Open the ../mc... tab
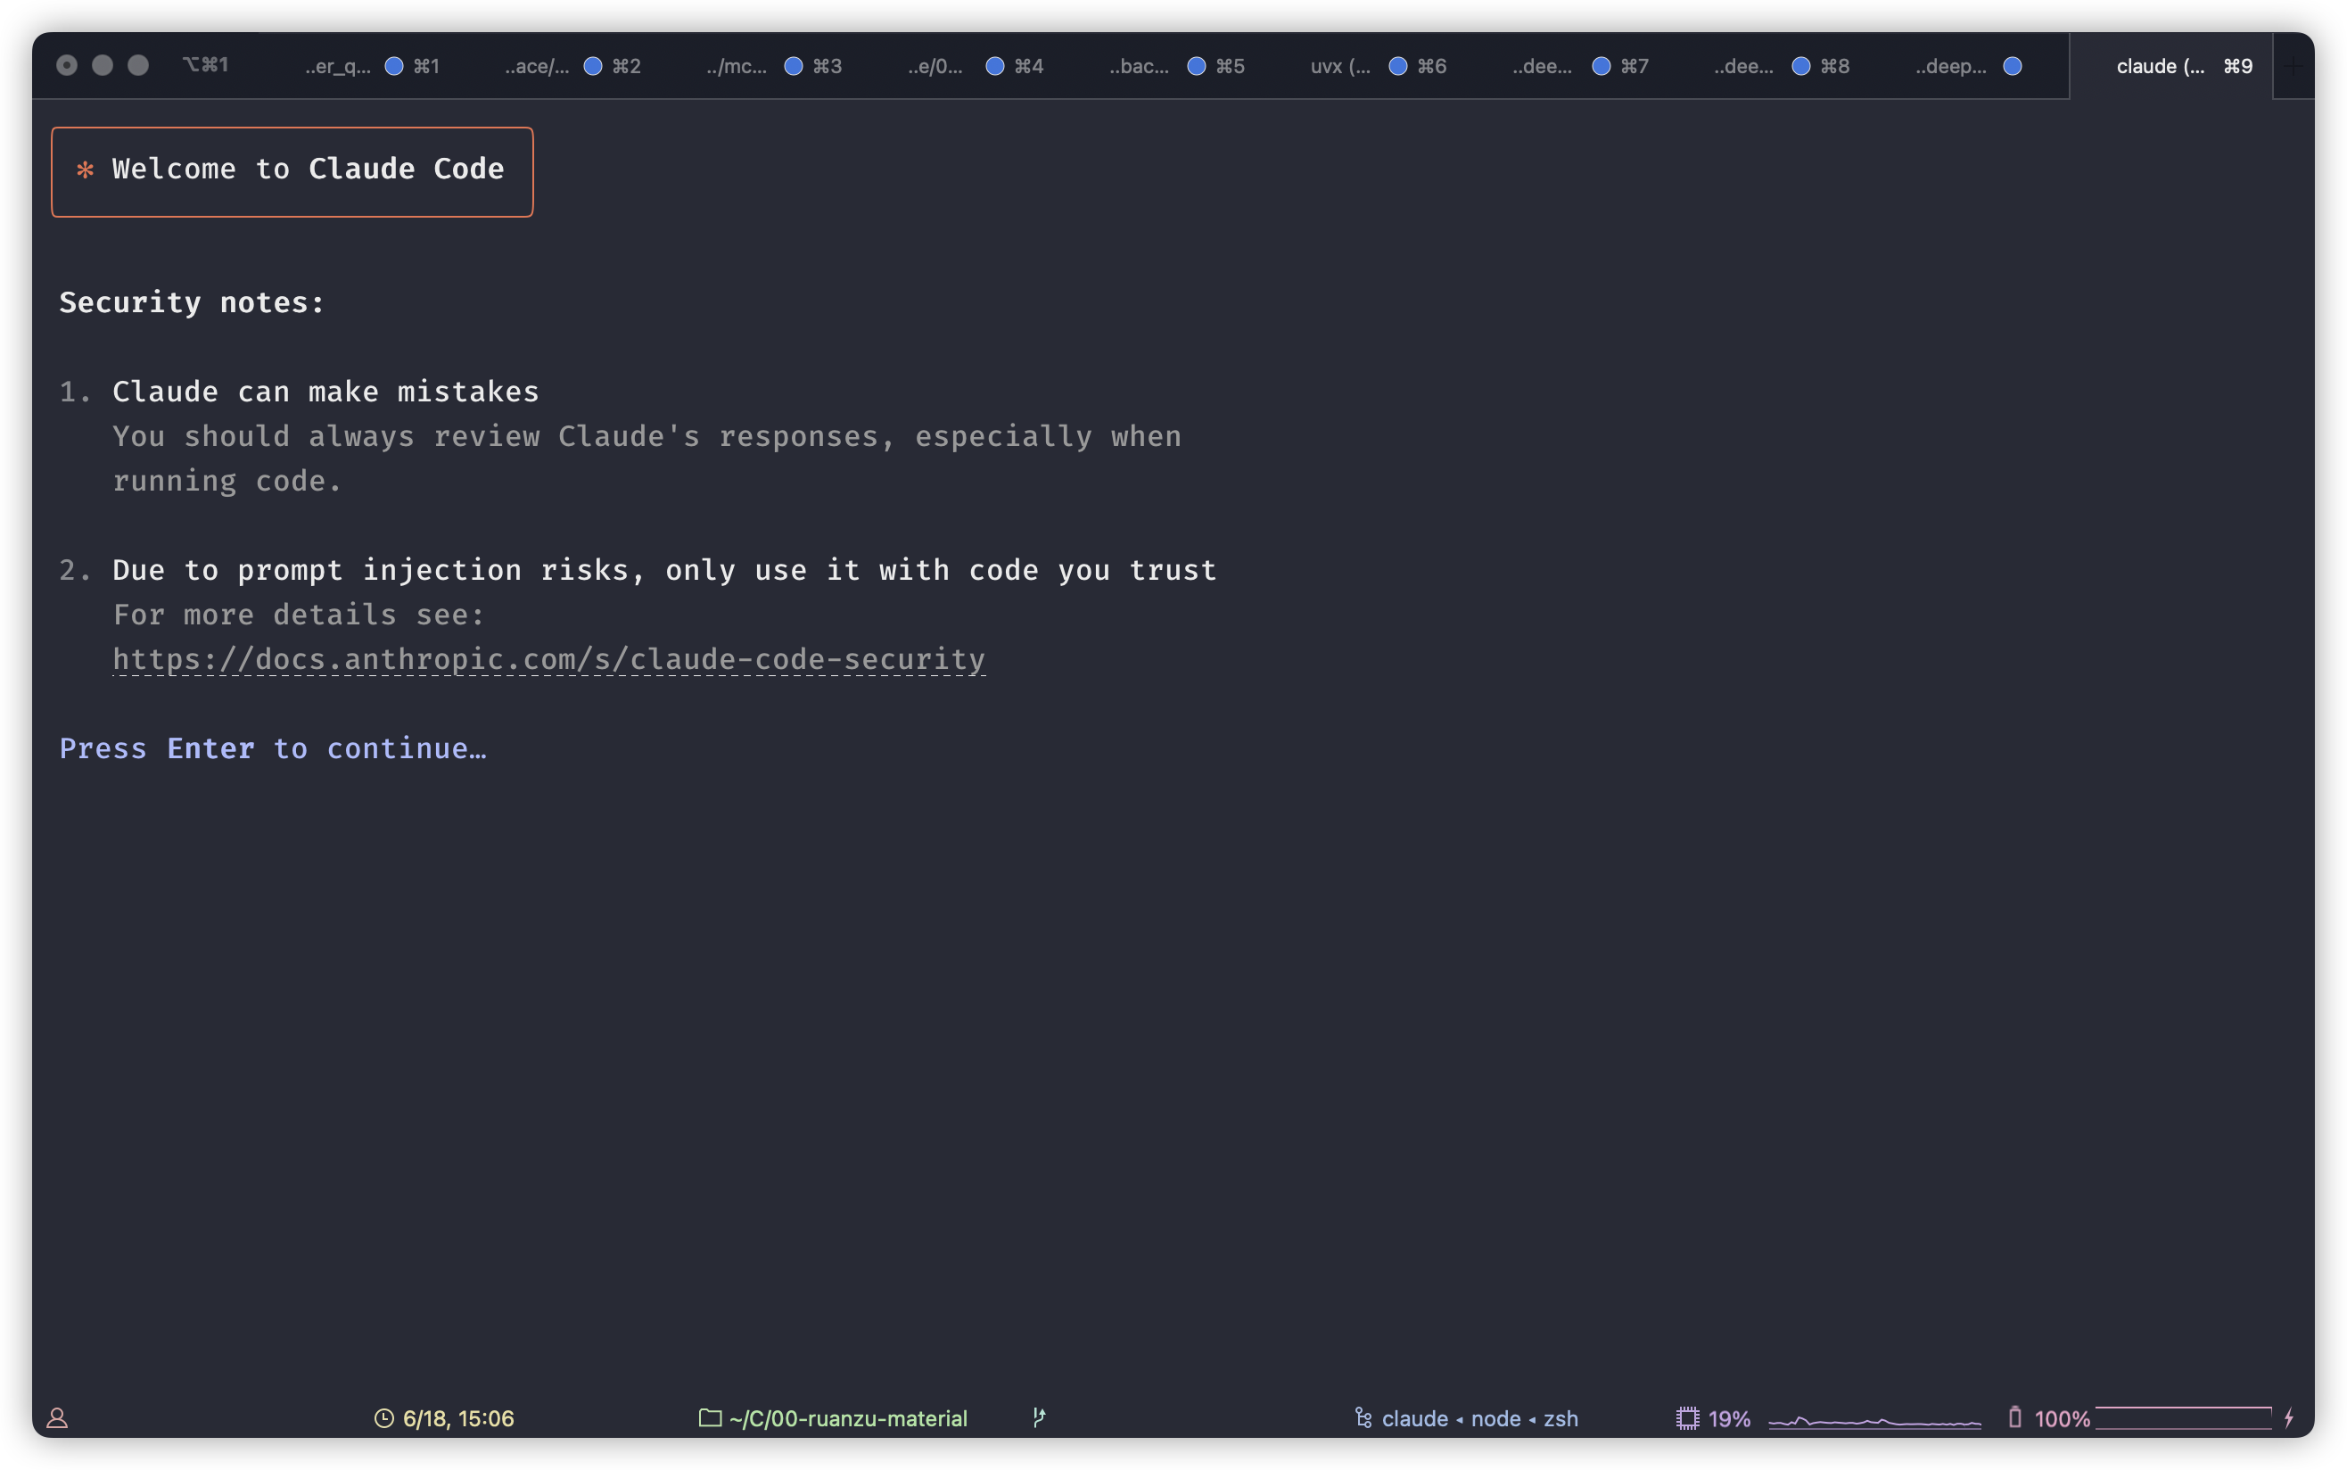The image size is (2347, 1470). [737, 66]
